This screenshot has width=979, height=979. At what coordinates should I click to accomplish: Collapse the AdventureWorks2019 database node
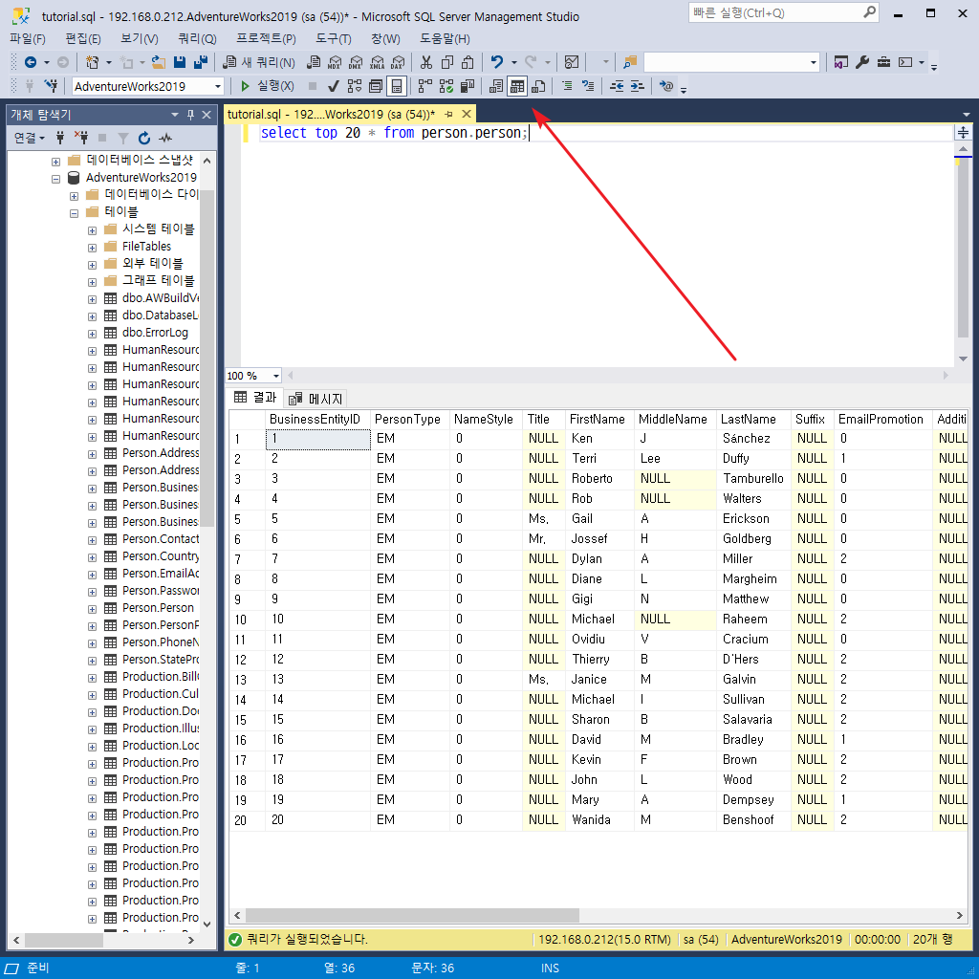[x=55, y=179]
